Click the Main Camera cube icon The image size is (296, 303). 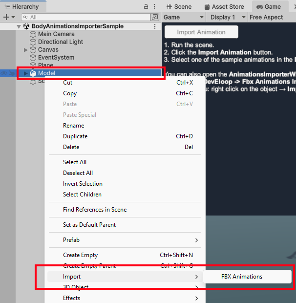pyautogui.click(x=33, y=34)
